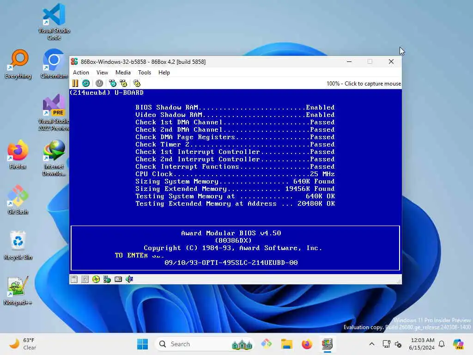Click the 'Testing Extended Memory at Address' line

pyautogui.click(x=235, y=204)
